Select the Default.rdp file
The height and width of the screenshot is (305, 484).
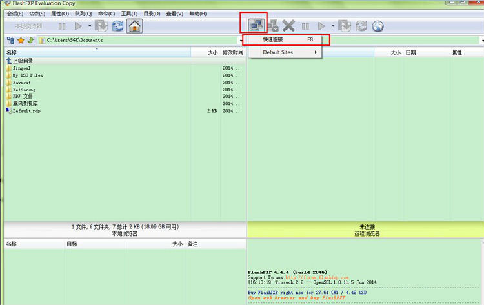[x=27, y=110]
